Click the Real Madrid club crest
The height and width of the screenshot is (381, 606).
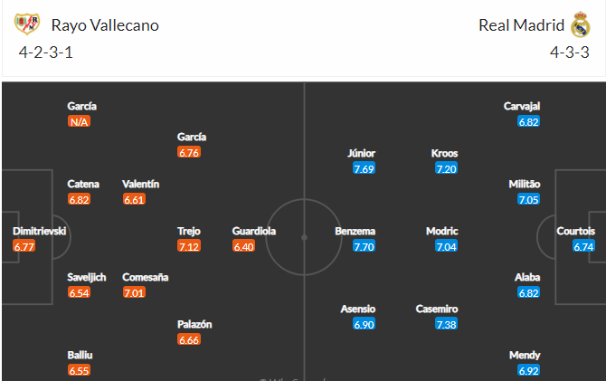coord(580,24)
